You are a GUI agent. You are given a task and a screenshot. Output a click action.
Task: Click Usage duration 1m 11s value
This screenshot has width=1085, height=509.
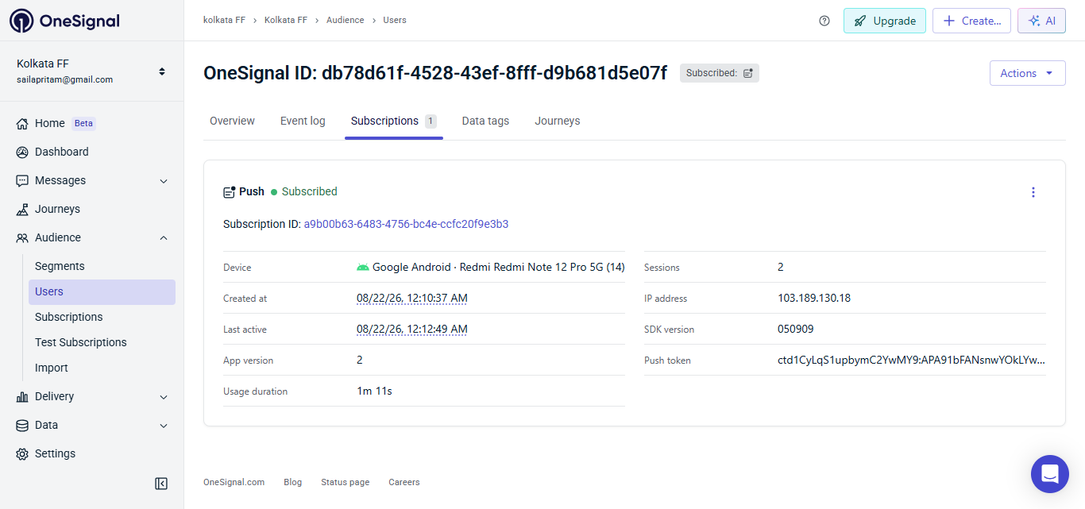pyautogui.click(x=375, y=391)
